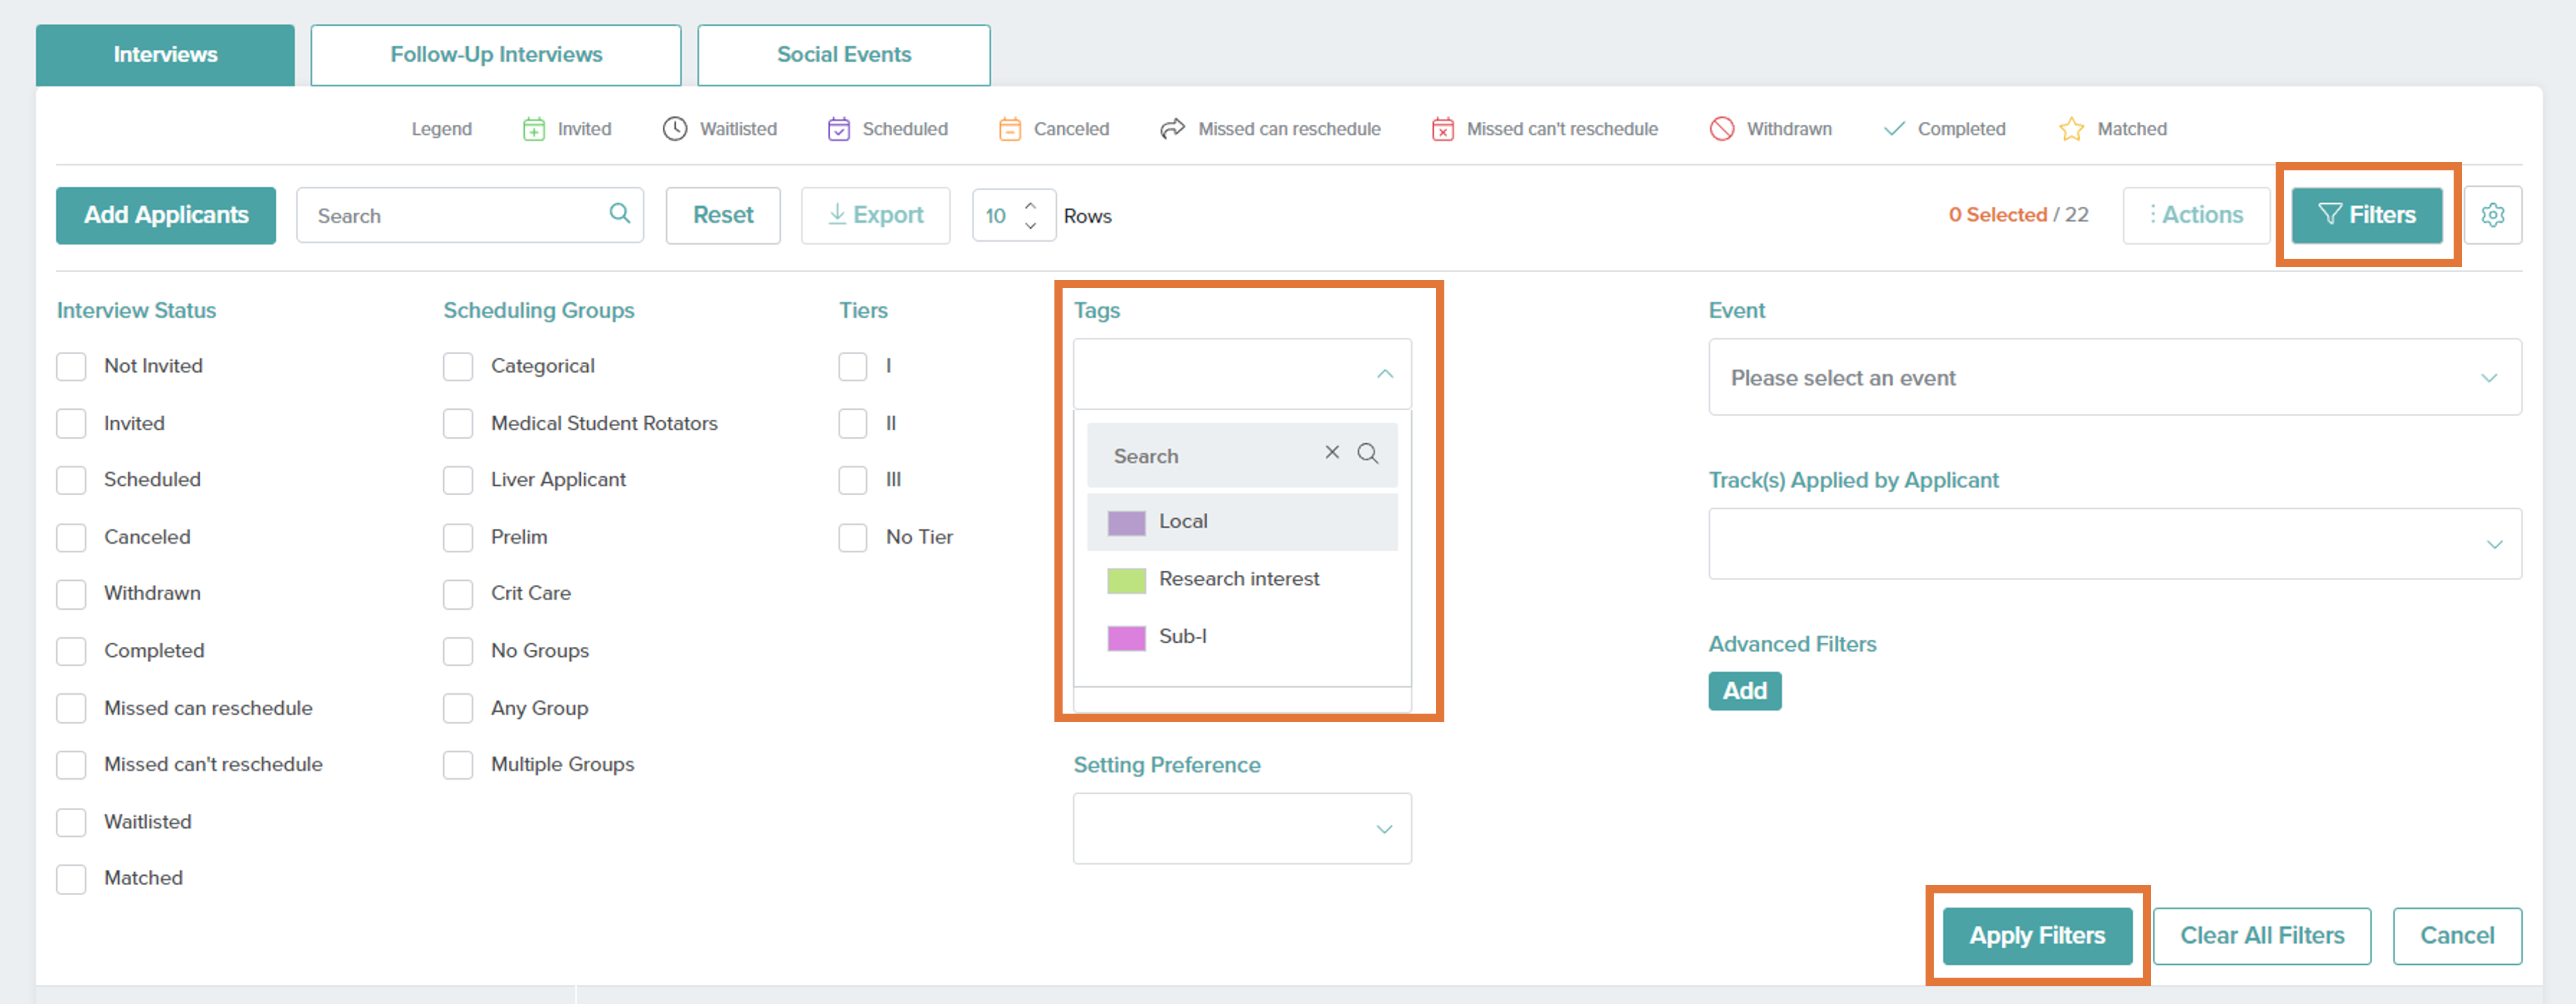Click the Invited calendar legend icon
This screenshot has width=2576, height=1004.
coord(534,129)
